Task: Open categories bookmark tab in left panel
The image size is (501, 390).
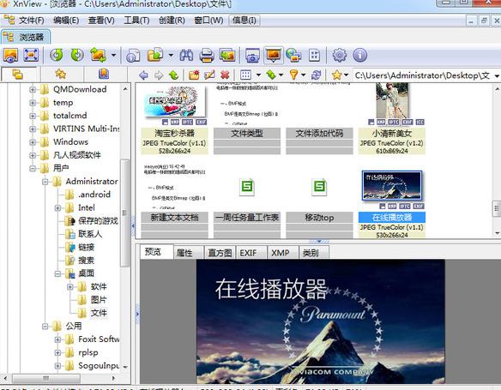Action: point(104,74)
